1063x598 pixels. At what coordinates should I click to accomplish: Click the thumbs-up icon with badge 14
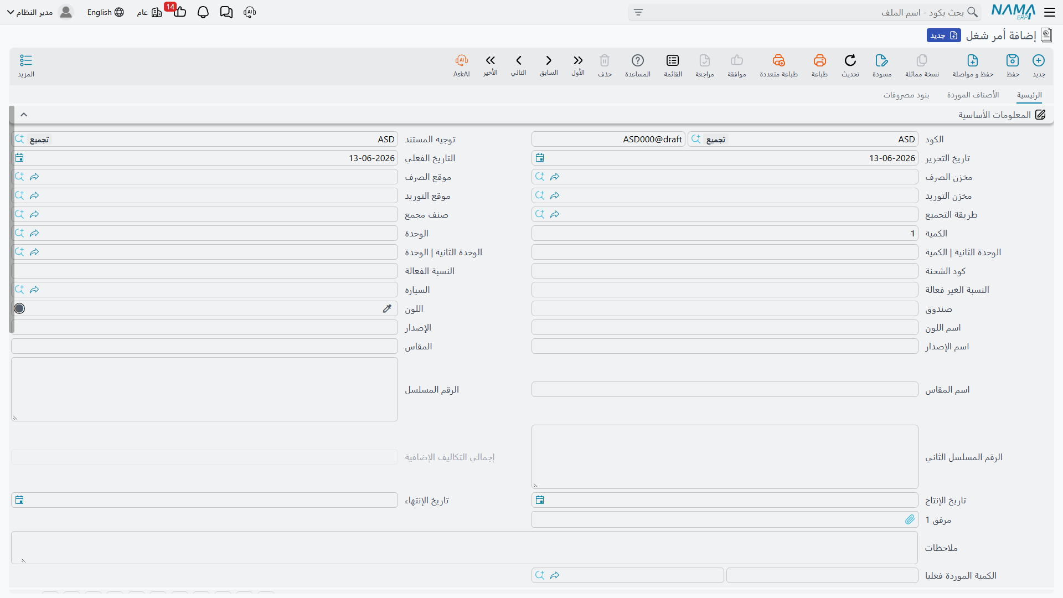pos(179,12)
